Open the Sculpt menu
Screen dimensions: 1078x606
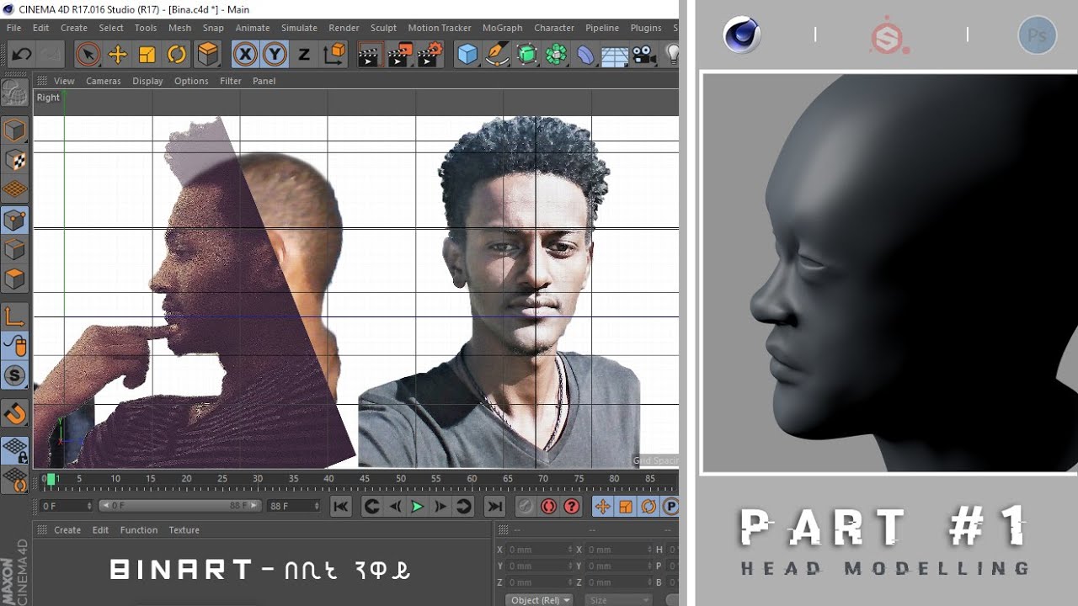(x=383, y=28)
